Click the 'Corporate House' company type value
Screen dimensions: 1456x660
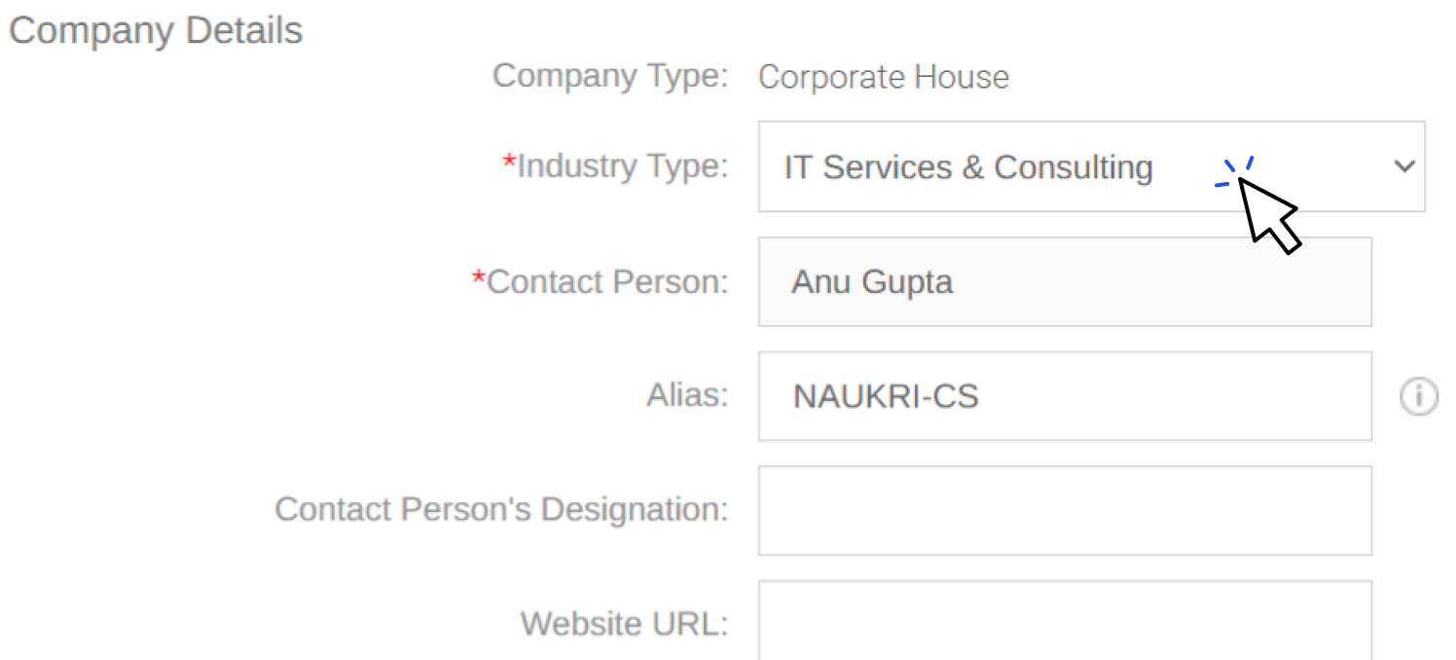point(883,77)
